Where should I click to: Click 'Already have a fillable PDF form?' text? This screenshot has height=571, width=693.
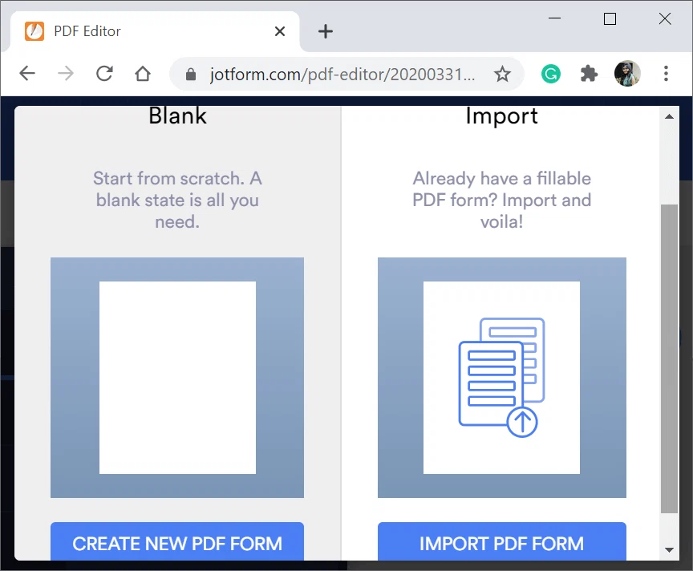pyautogui.click(x=501, y=200)
